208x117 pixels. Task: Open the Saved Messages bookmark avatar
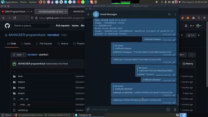click(x=96, y=14)
